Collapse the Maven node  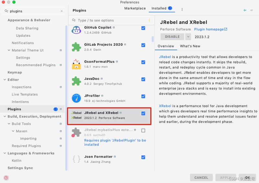[13, 131]
